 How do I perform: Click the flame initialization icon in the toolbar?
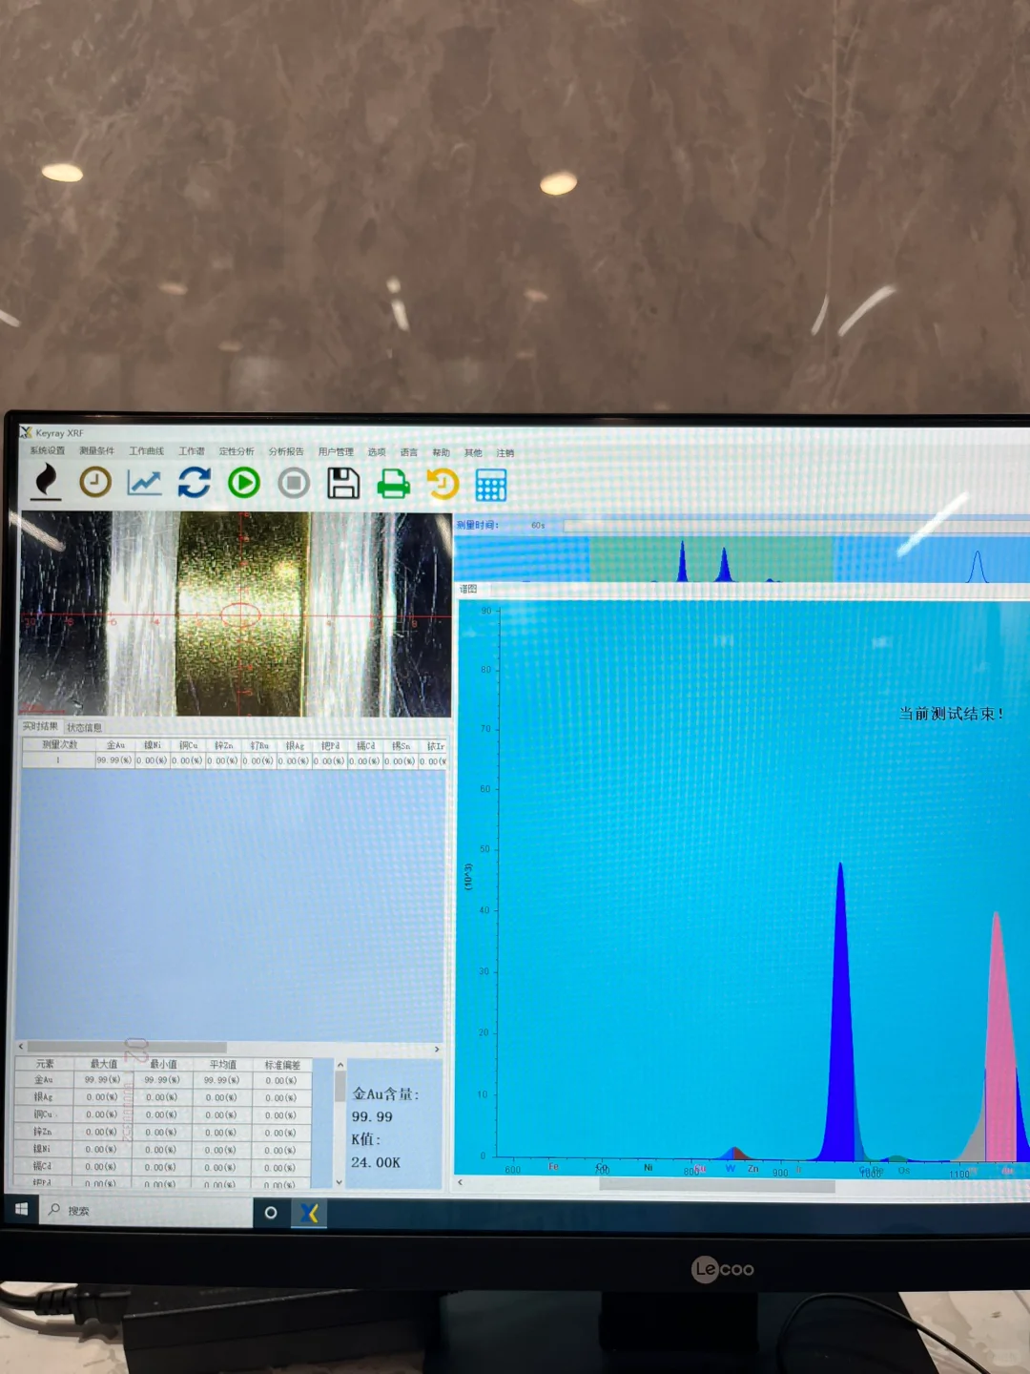(x=46, y=482)
